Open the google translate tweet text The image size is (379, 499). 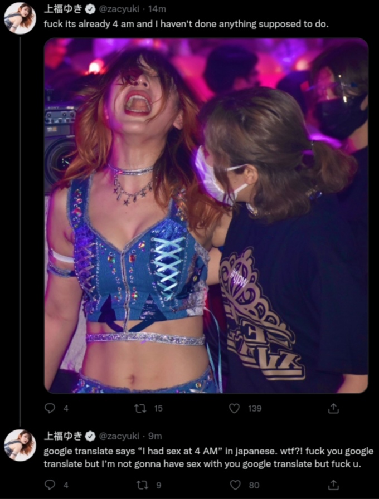tap(208, 457)
